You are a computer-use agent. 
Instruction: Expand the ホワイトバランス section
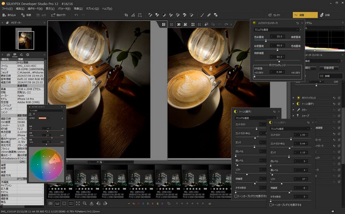[293, 98]
